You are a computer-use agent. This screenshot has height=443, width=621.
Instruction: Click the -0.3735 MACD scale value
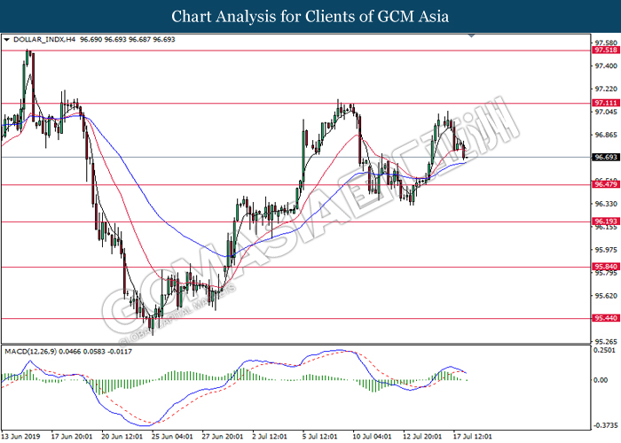tap(604, 424)
